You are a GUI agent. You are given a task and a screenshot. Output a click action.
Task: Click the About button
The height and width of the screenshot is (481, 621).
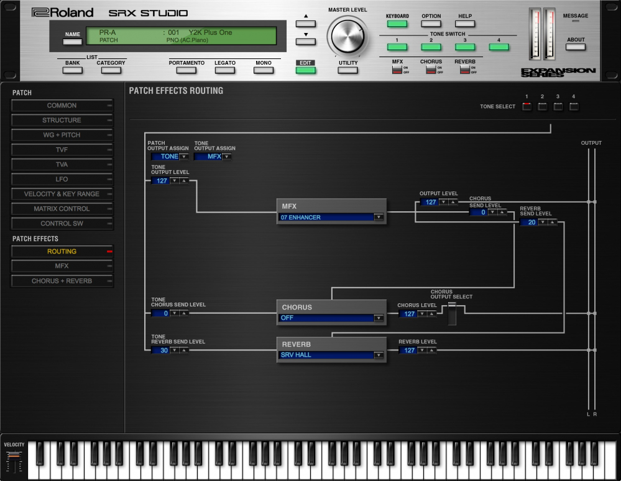(x=576, y=47)
